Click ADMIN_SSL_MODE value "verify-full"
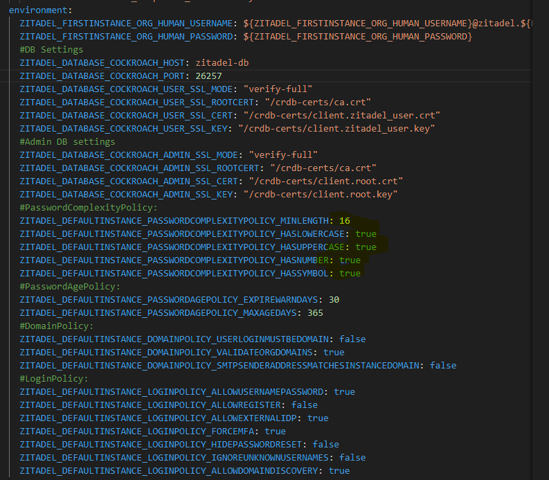Image resolution: width=549 pixels, height=480 pixels. coord(283,155)
